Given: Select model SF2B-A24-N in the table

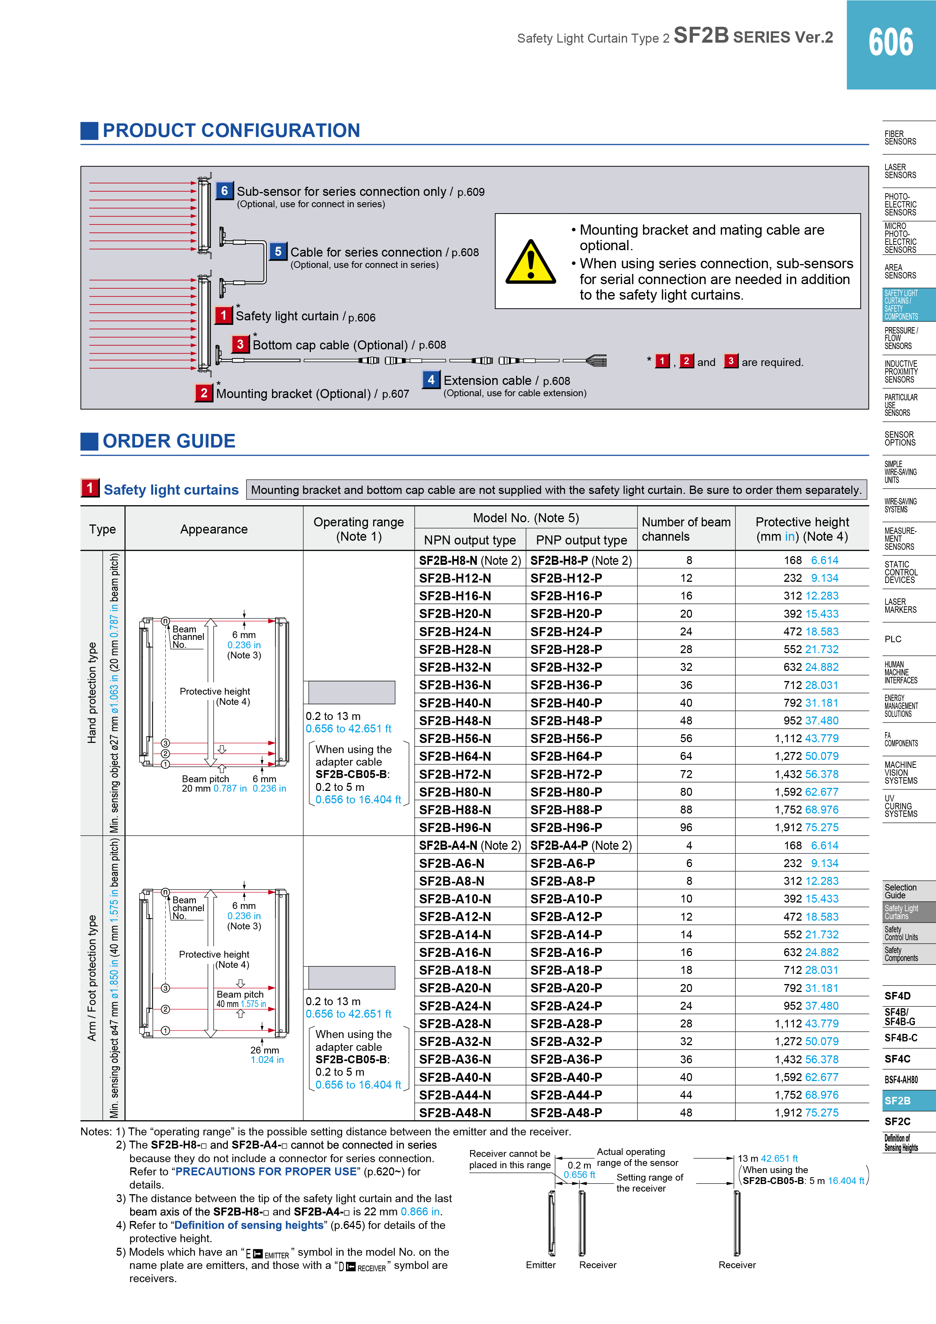Looking at the screenshot, I should point(469,1005).
